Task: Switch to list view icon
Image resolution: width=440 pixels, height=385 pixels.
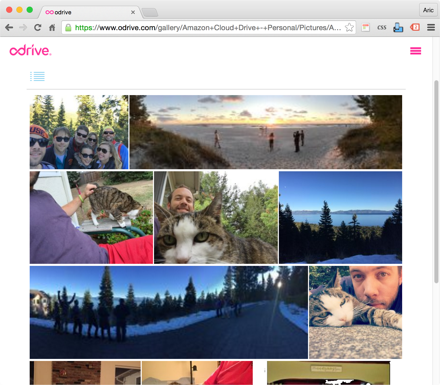Action: (37, 76)
